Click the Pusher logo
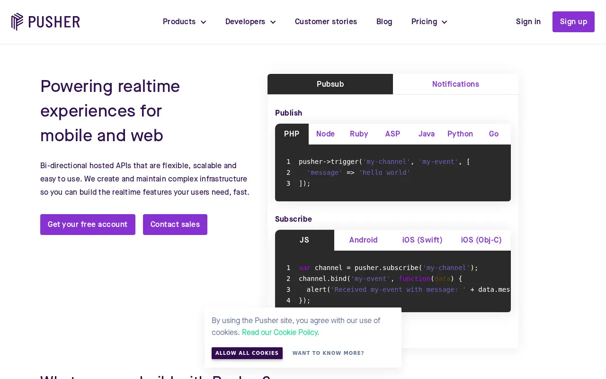 click(45, 22)
